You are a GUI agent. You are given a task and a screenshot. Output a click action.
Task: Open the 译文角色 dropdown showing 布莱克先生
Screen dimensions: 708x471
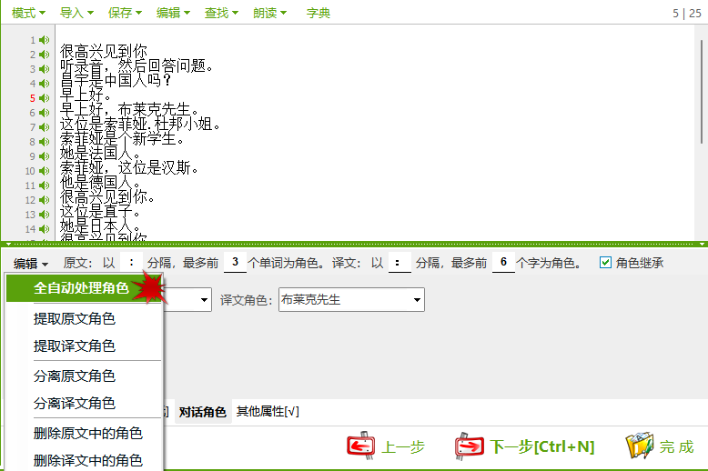351,299
